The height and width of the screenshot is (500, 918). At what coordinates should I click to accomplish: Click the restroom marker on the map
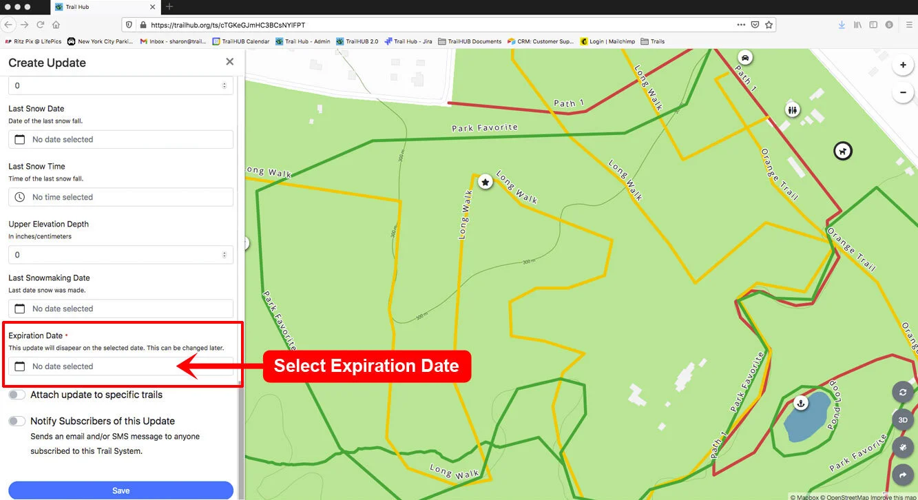(x=793, y=109)
